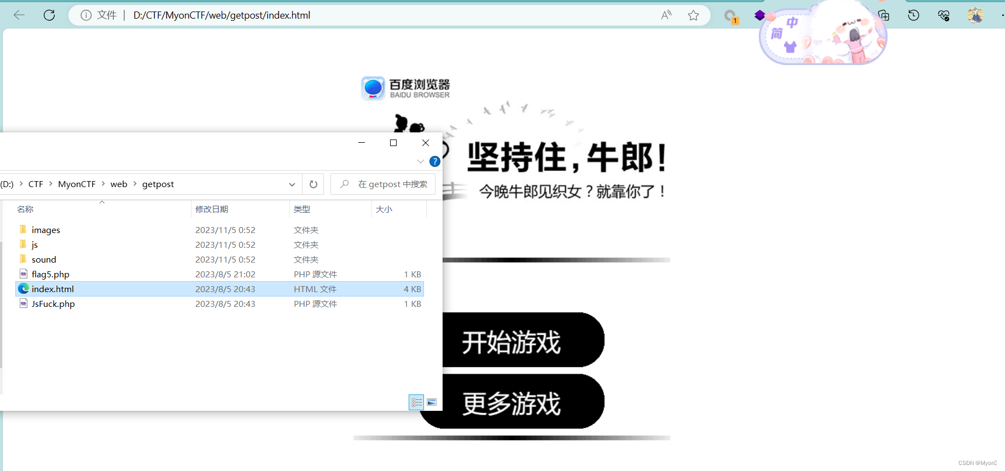This screenshot has height=471, width=1005.
Task: Expand the chevron after CTF in the breadcrumb
Action: point(50,184)
